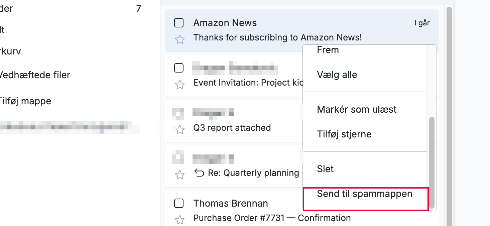This screenshot has width=490, height=226.
Task: Click the Tilføj mappe link
Action: [x=26, y=101]
